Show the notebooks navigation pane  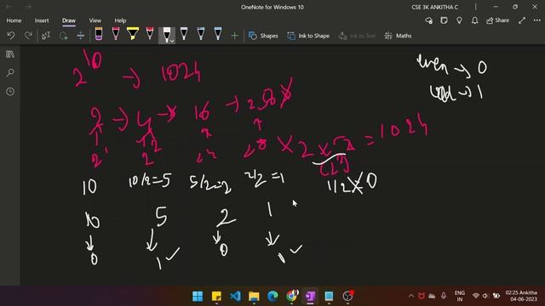pyautogui.click(x=10, y=54)
